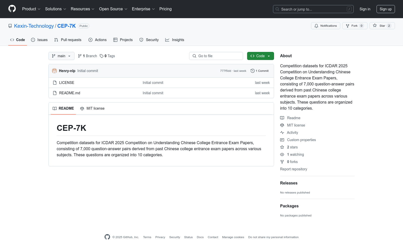
Task: Expand the Solutions menu
Action: [56, 9]
